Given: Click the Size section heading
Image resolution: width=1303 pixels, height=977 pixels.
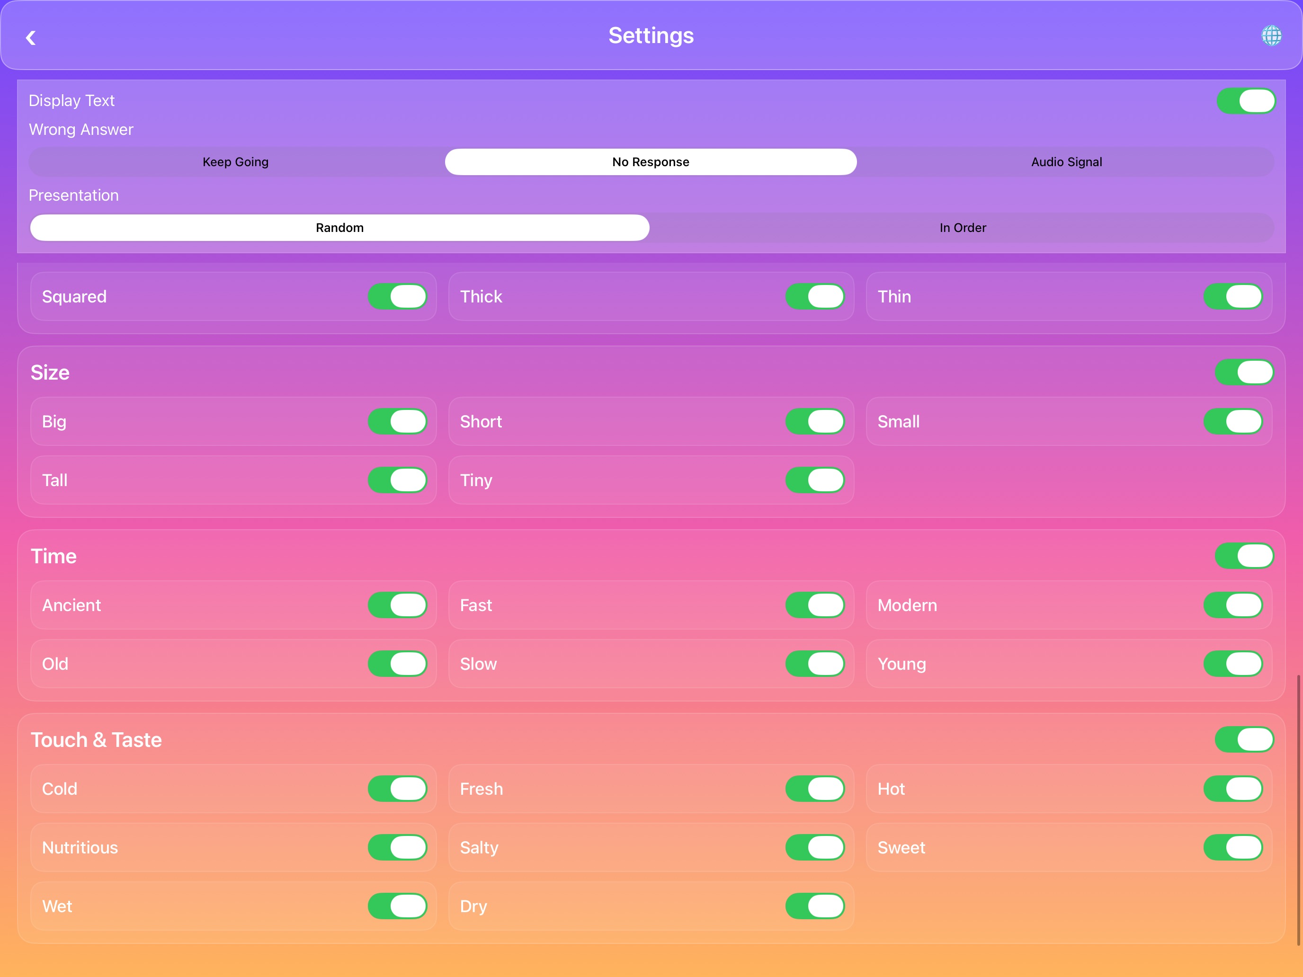Looking at the screenshot, I should [50, 373].
